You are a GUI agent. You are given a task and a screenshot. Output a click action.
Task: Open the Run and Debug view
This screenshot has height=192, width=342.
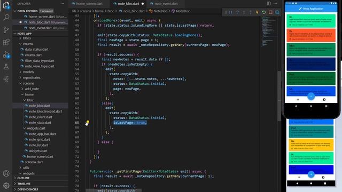click(x=6, y=54)
